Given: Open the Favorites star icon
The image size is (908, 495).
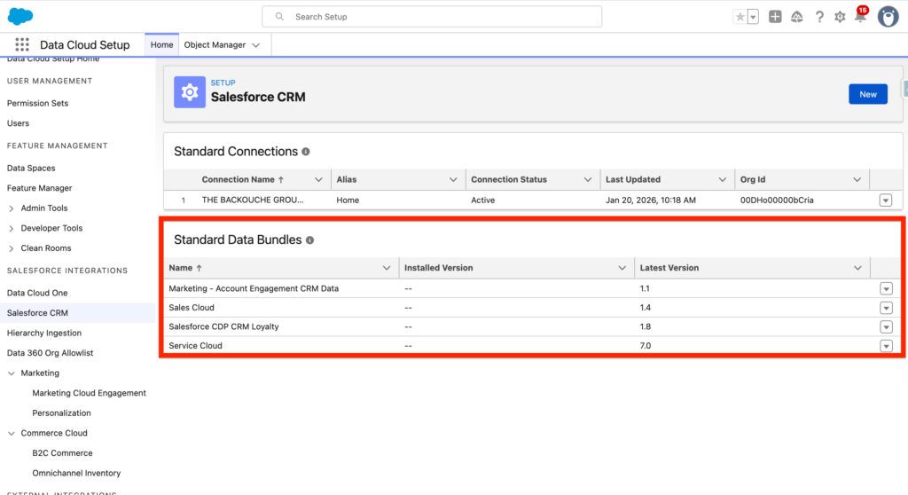Looking at the screenshot, I should pos(740,17).
